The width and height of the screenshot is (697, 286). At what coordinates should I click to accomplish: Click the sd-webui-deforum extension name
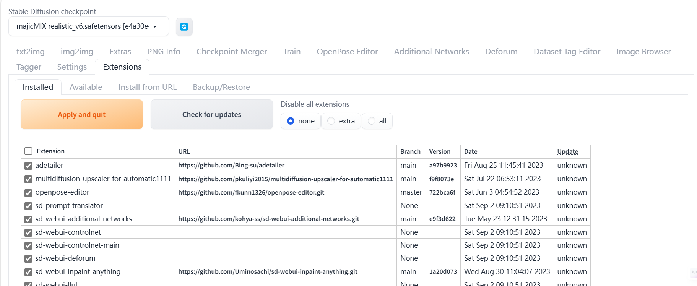[x=65, y=258]
